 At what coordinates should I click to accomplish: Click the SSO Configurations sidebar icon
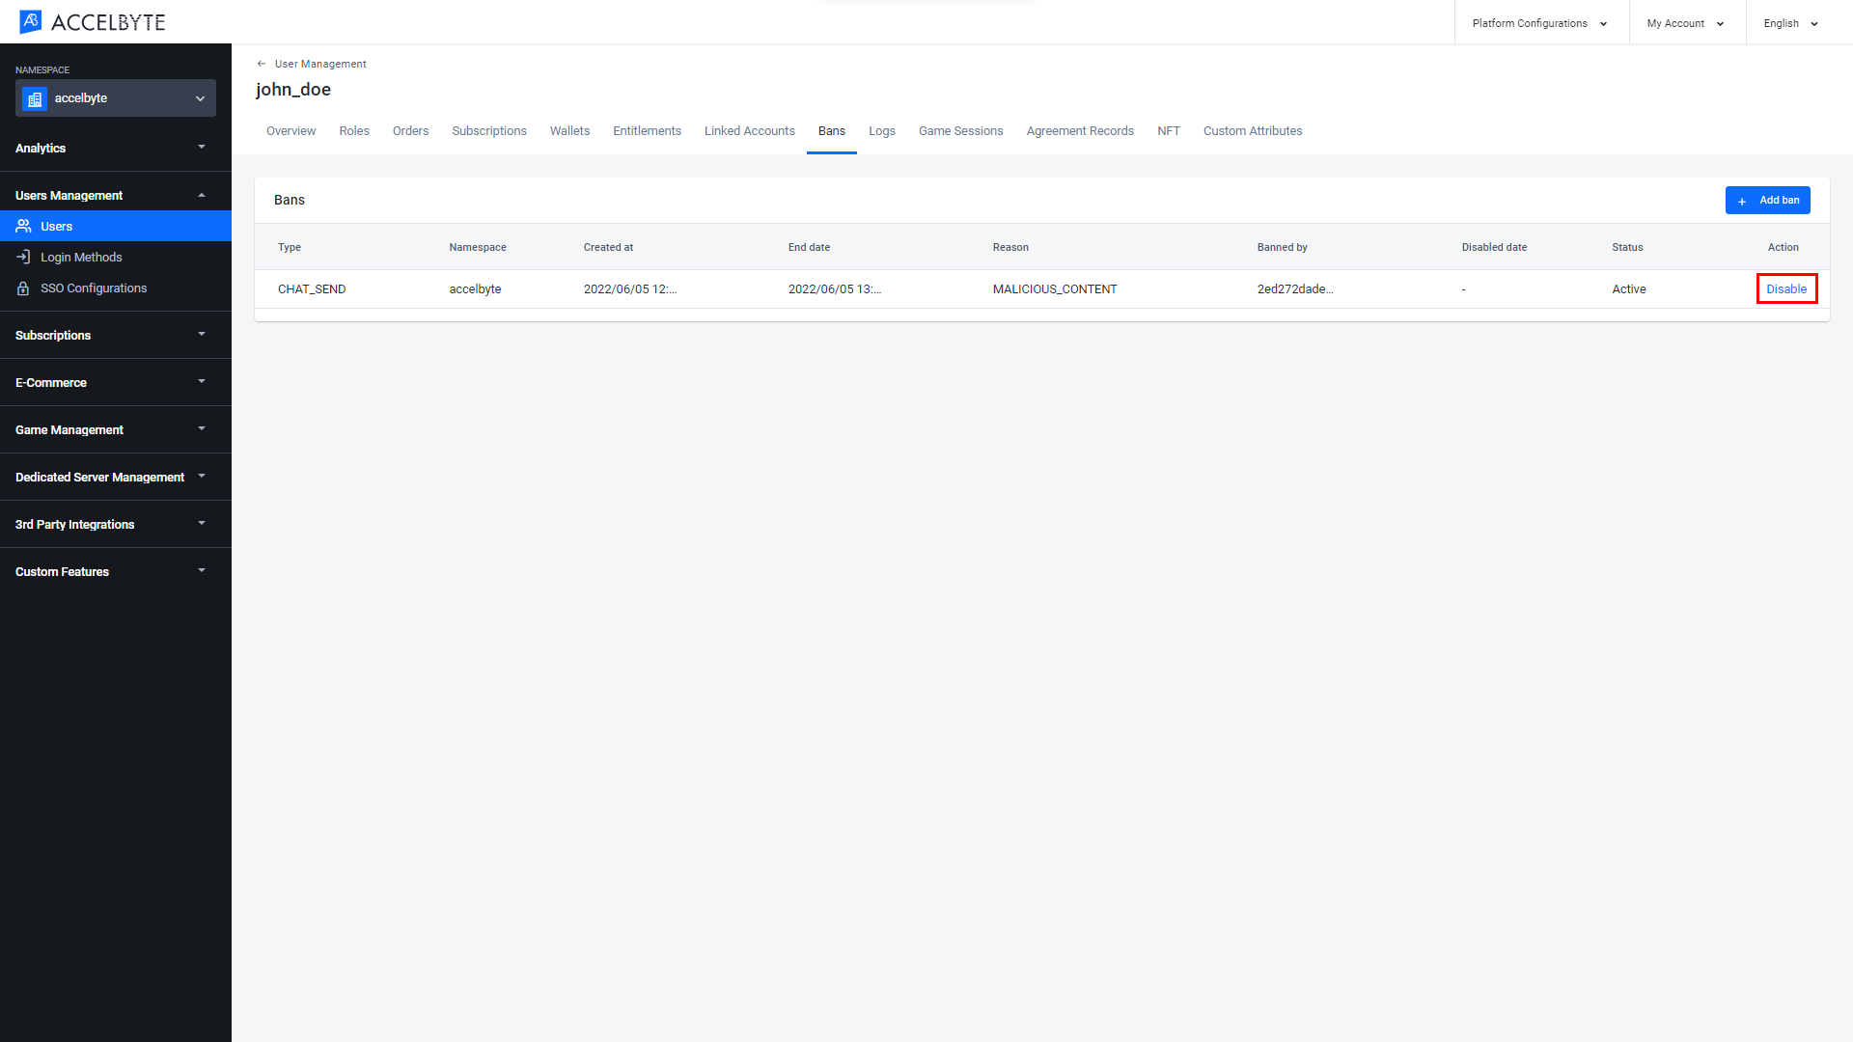click(25, 288)
